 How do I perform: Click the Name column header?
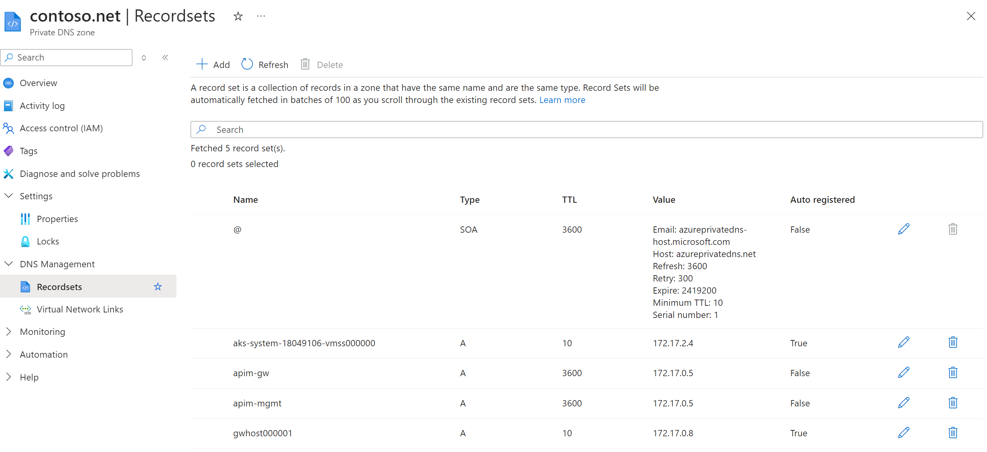pos(245,200)
